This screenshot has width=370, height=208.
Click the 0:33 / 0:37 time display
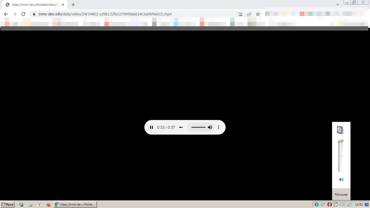[166, 127]
